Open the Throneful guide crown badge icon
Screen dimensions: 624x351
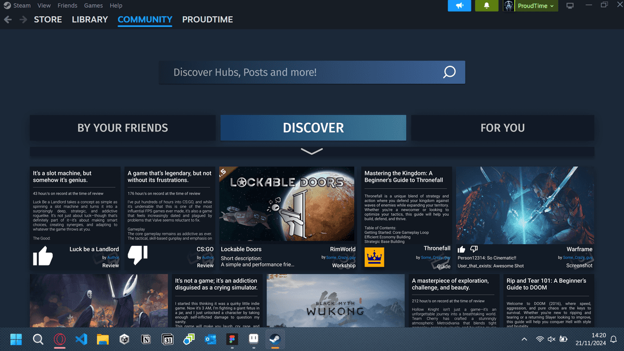coord(374,256)
